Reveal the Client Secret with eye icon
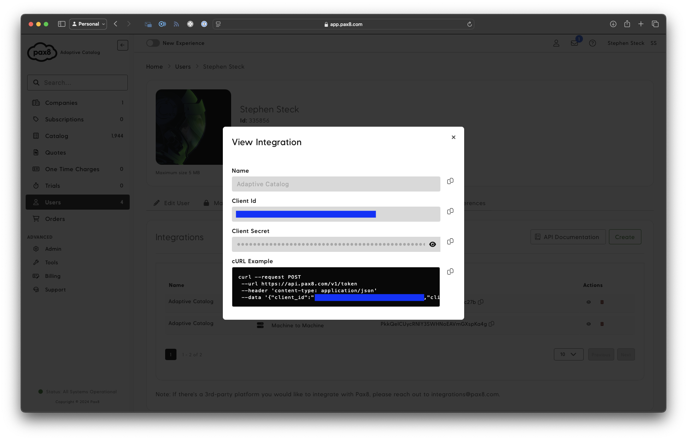Screen dimensions: 687x440 [432, 244]
